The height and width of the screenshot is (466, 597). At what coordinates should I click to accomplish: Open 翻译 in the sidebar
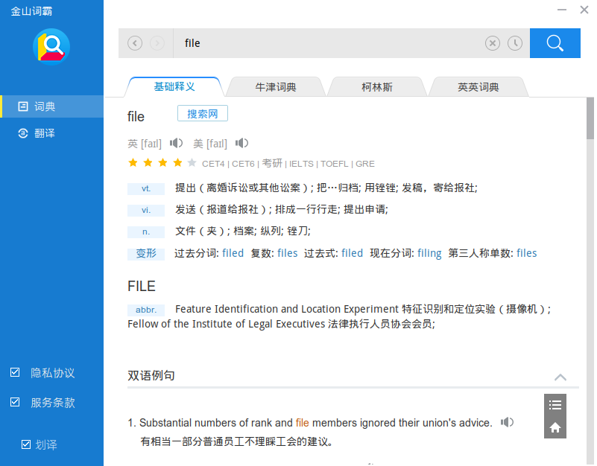51,133
